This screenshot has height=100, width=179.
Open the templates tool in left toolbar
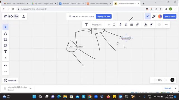click(x=6, y=39)
